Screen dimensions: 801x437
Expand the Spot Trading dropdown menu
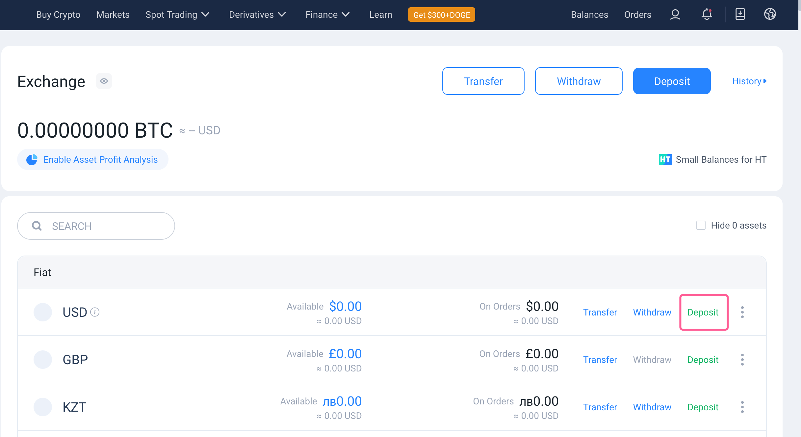(x=177, y=14)
